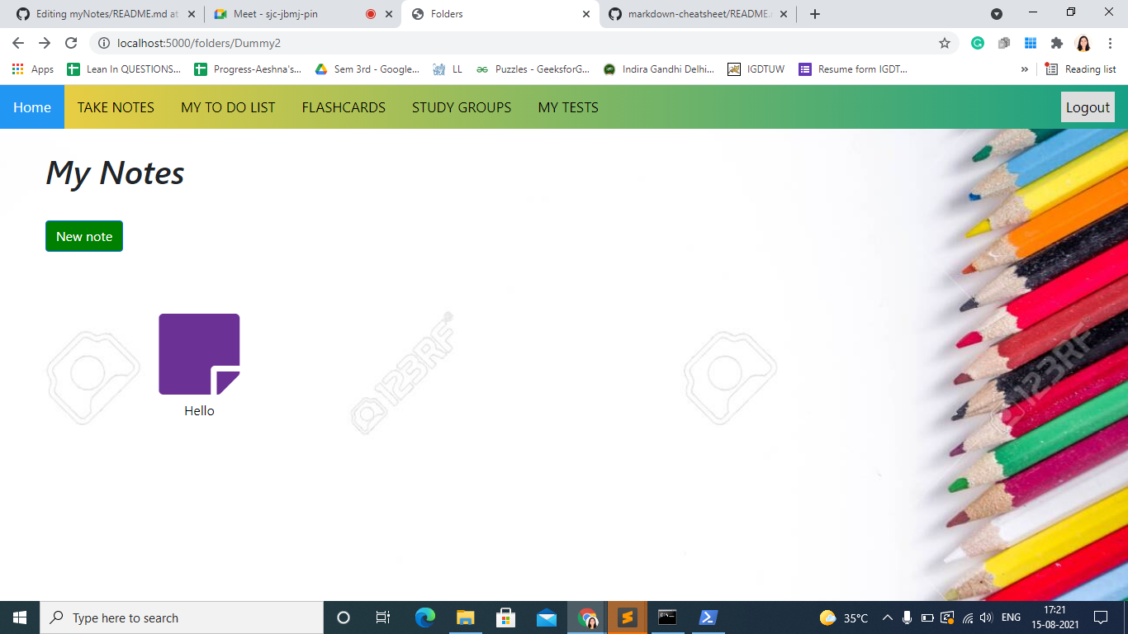Click the New note button

(x=83, y=236)
